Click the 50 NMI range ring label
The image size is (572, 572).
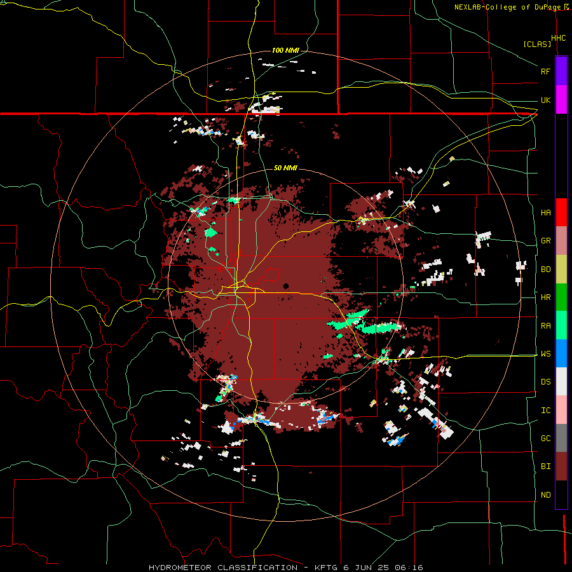tap(285, 168)
